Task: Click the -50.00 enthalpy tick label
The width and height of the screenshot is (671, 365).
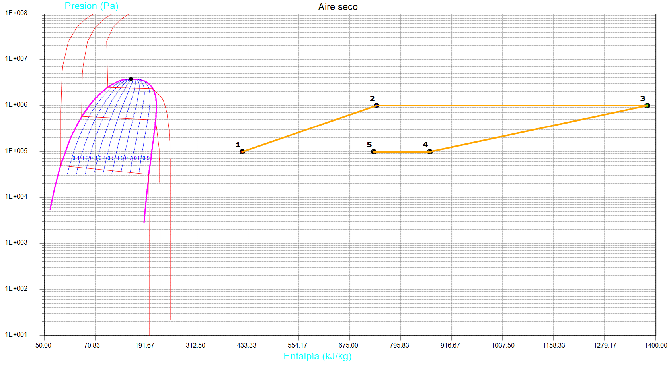Action: click(42, 346)
